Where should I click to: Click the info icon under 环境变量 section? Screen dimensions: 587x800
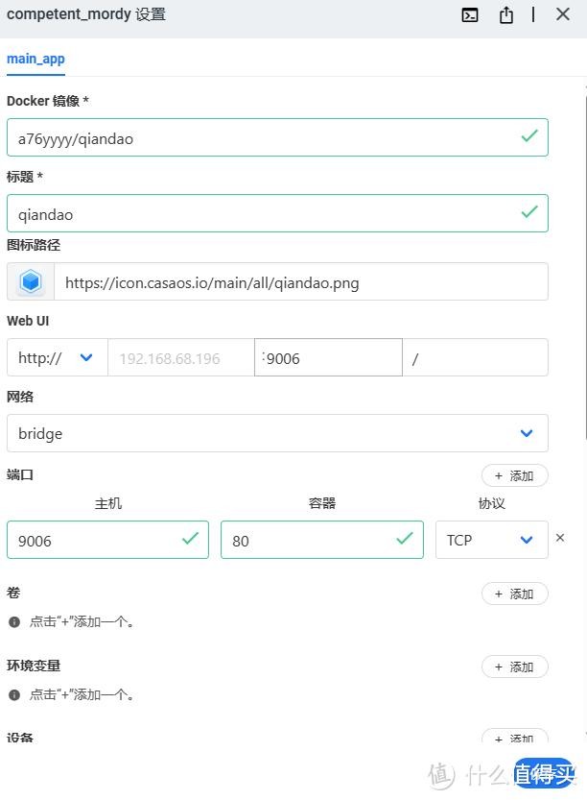[x=14, y=695]
